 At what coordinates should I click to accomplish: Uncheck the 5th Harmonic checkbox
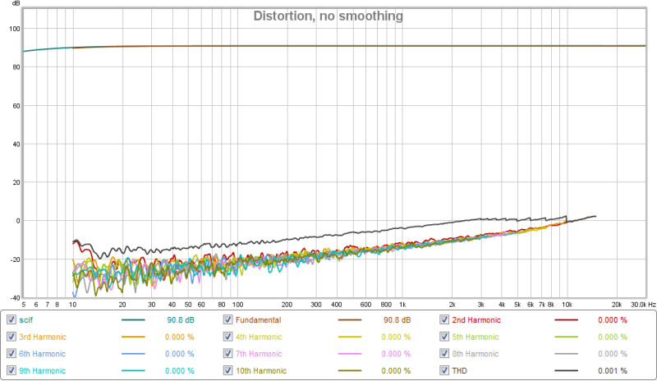click(444, 337)
